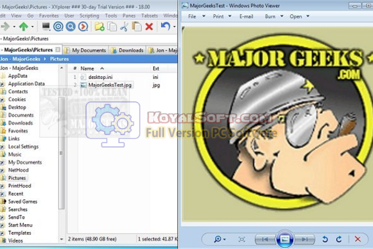The image size is (373, 249).
Task: Open the Tools menu in XYplorer
Action: coord(111,16)
